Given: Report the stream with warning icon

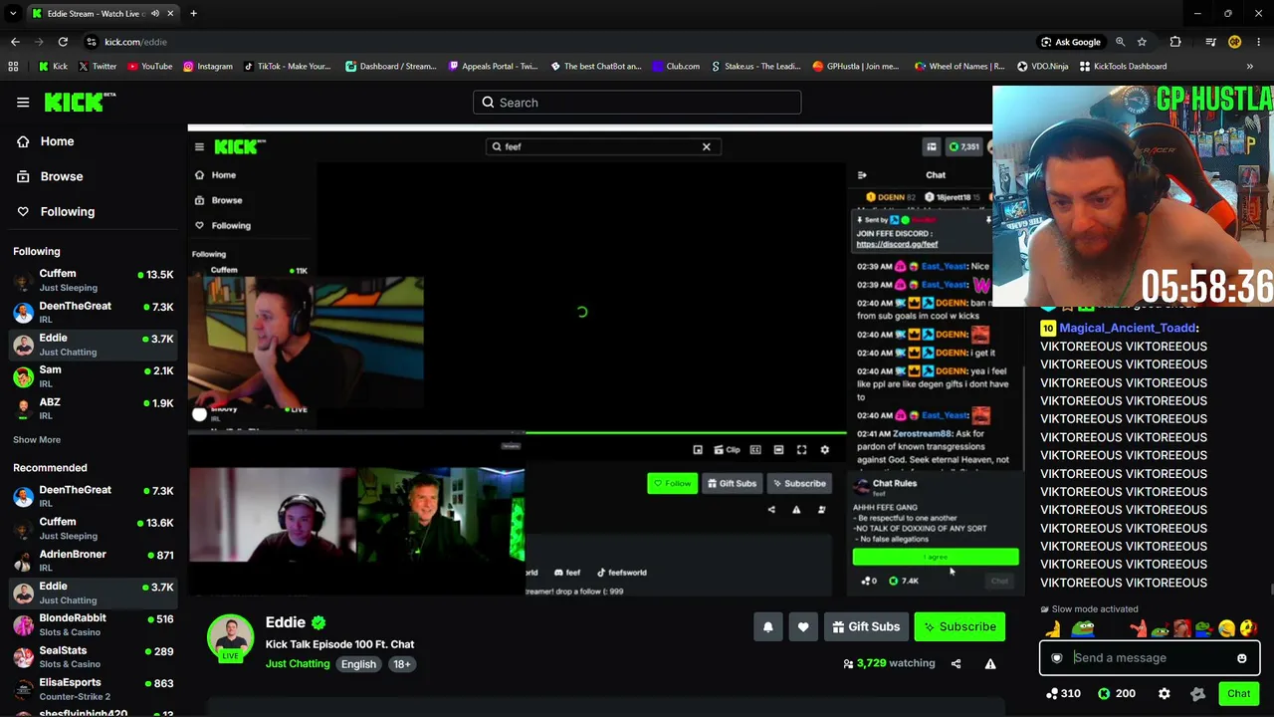Looking at the screenshot, I should (x=990, y=663).
